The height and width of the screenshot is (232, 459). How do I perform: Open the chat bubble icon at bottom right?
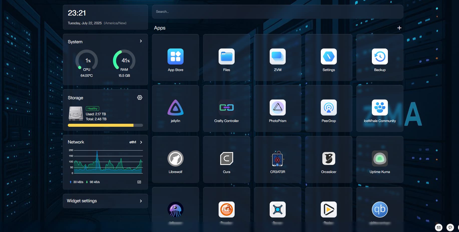450,227
